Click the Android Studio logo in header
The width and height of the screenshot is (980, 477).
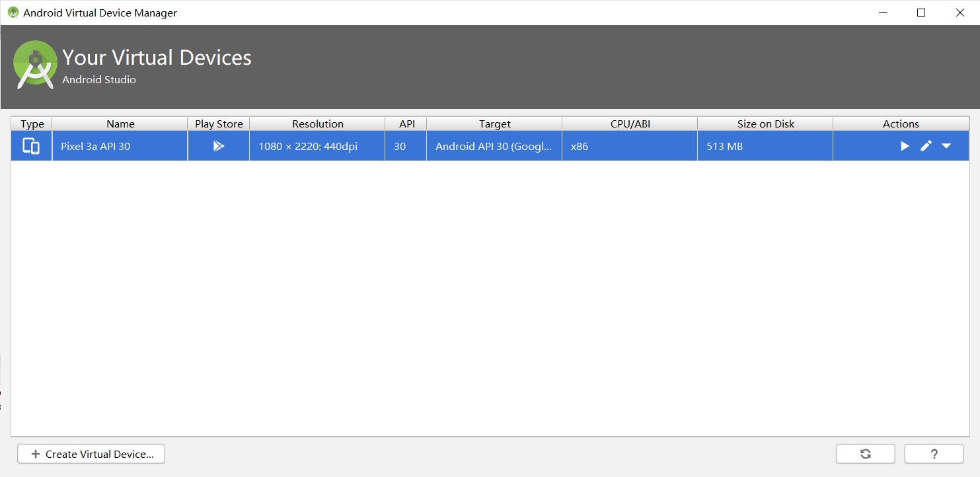[x=36, y=64]
